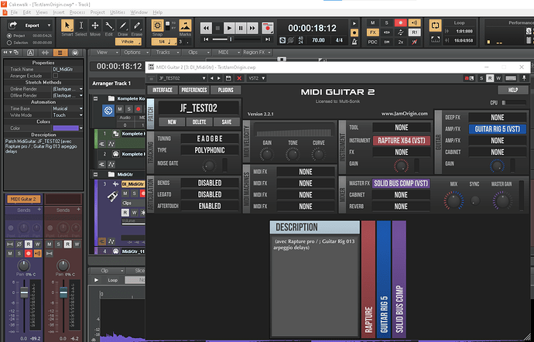Pause the transport
This screenshot has width=534, height=342.
(241, 28)
